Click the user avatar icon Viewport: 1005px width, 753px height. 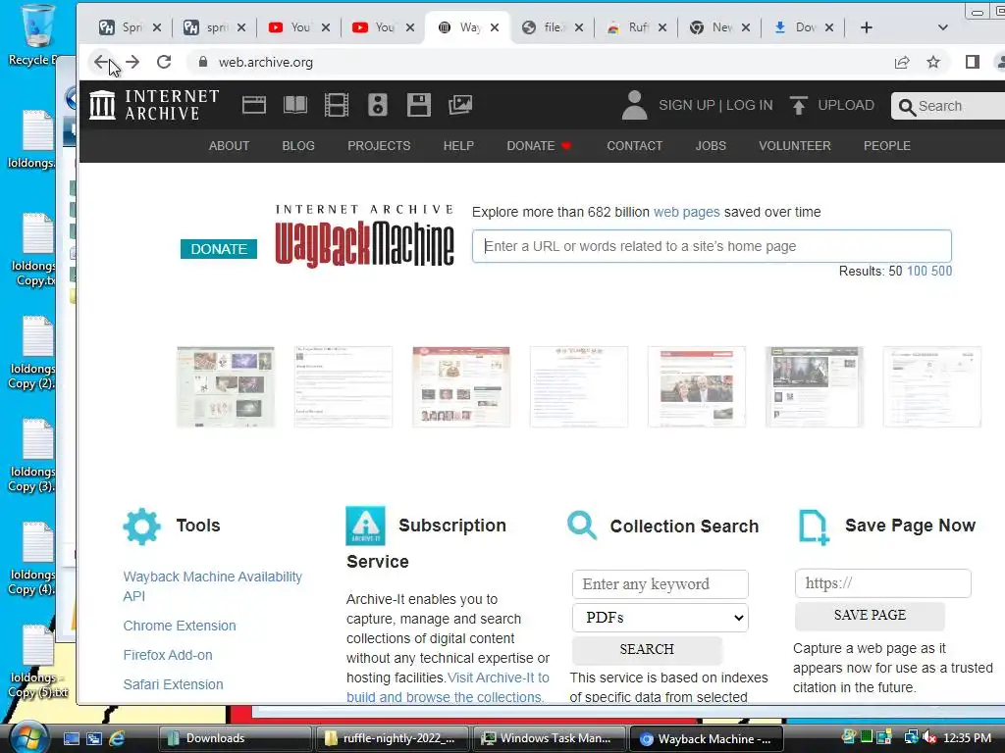(635, 105)
